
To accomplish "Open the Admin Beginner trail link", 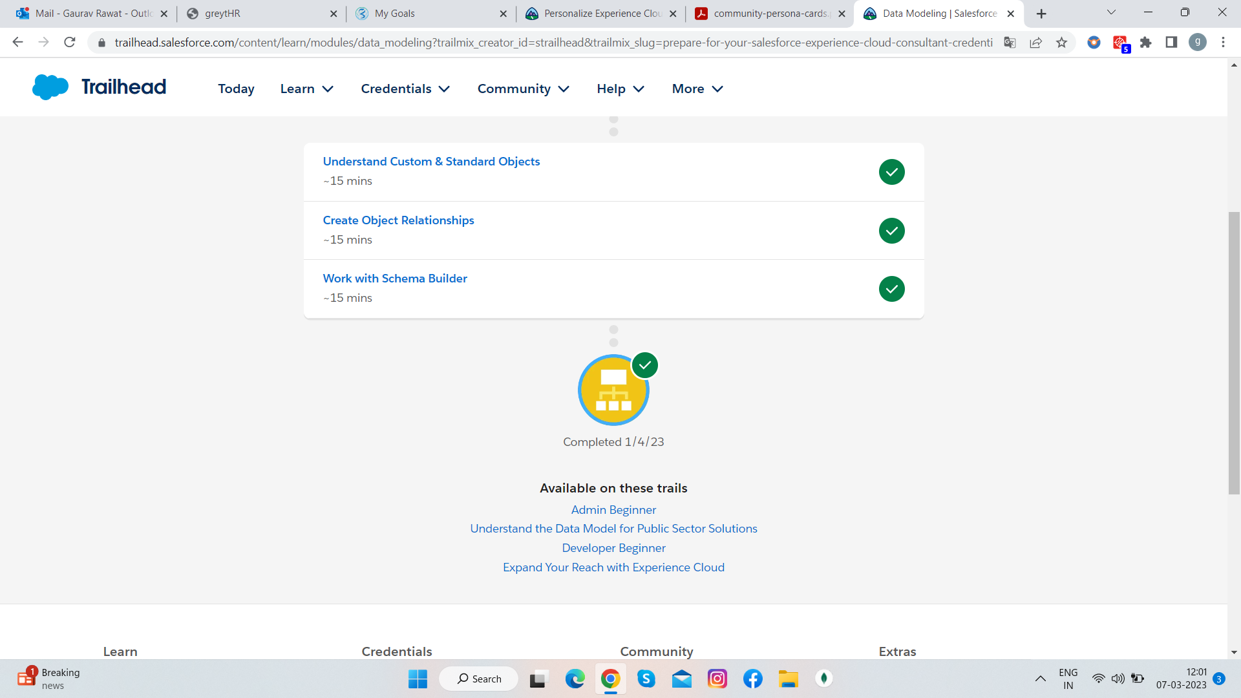I will click(x=613, y=510).
